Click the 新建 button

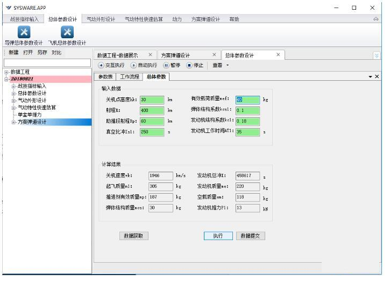(13, 53)
